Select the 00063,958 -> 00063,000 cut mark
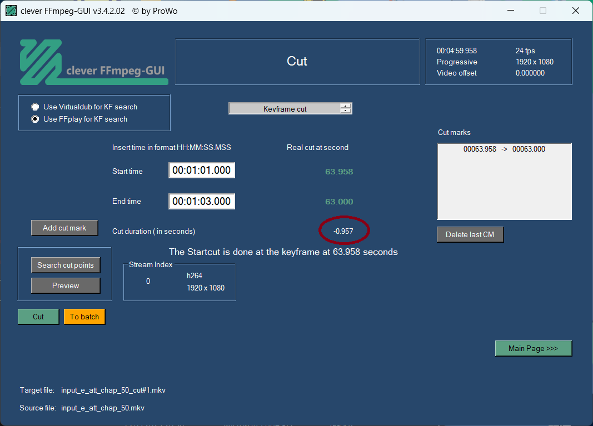The width and height of the screenshot is (593, 426). pyautogui.click(x=504, y=149)
